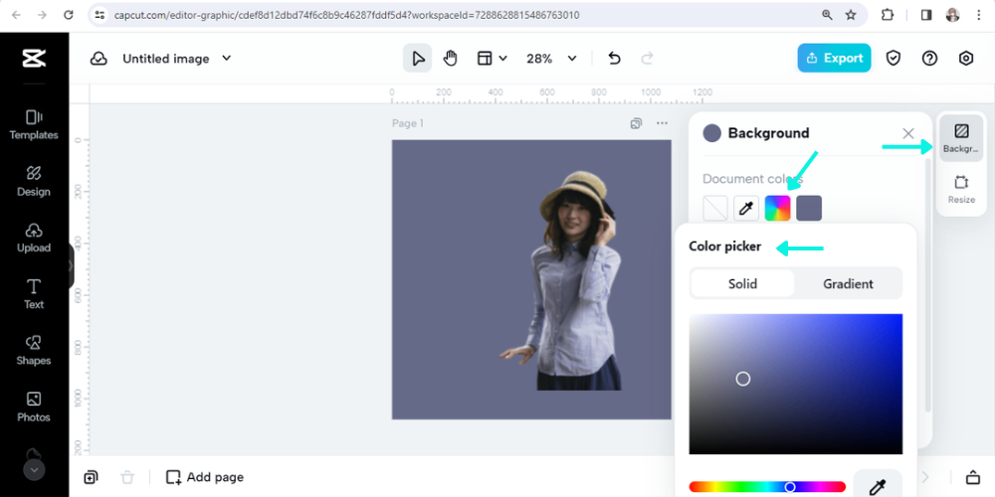
Task: Click the CapCut logo icon
Action: point(34,59)
